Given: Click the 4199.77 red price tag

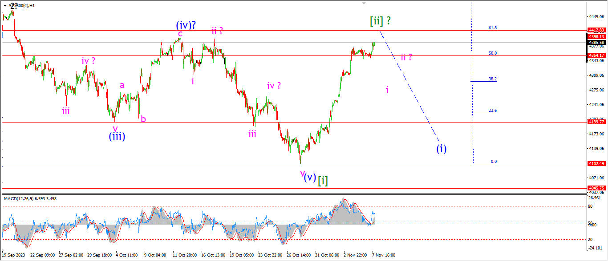Looking at the screenshot, I should pos(596,122).
